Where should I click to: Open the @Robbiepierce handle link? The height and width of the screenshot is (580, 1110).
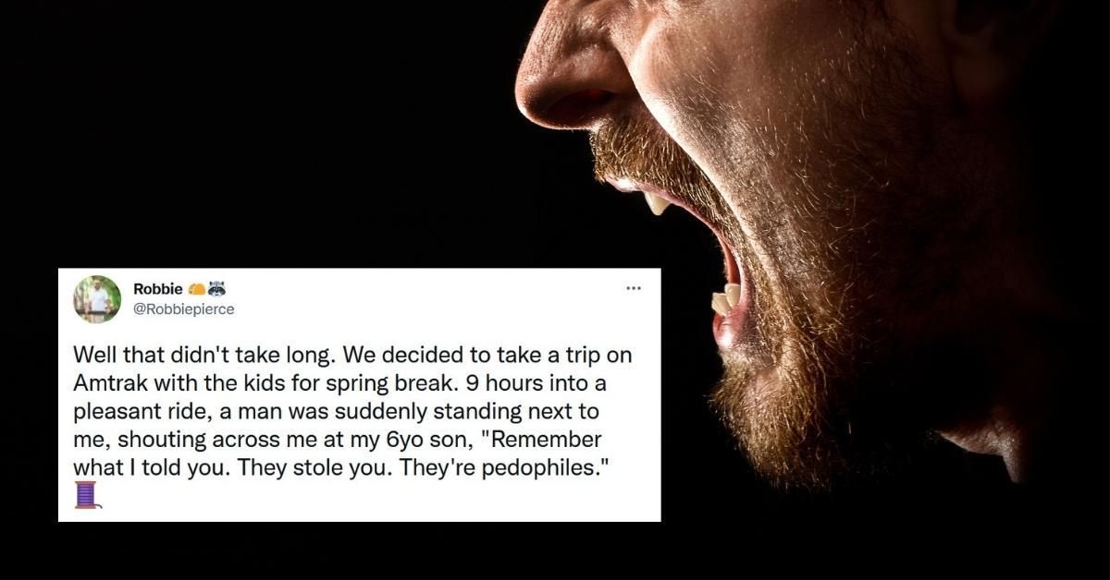[183, 310]
